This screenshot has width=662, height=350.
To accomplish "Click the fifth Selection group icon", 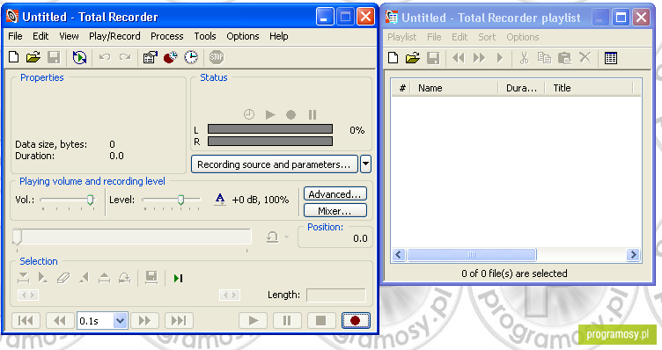I will click(x=104, y=278).
